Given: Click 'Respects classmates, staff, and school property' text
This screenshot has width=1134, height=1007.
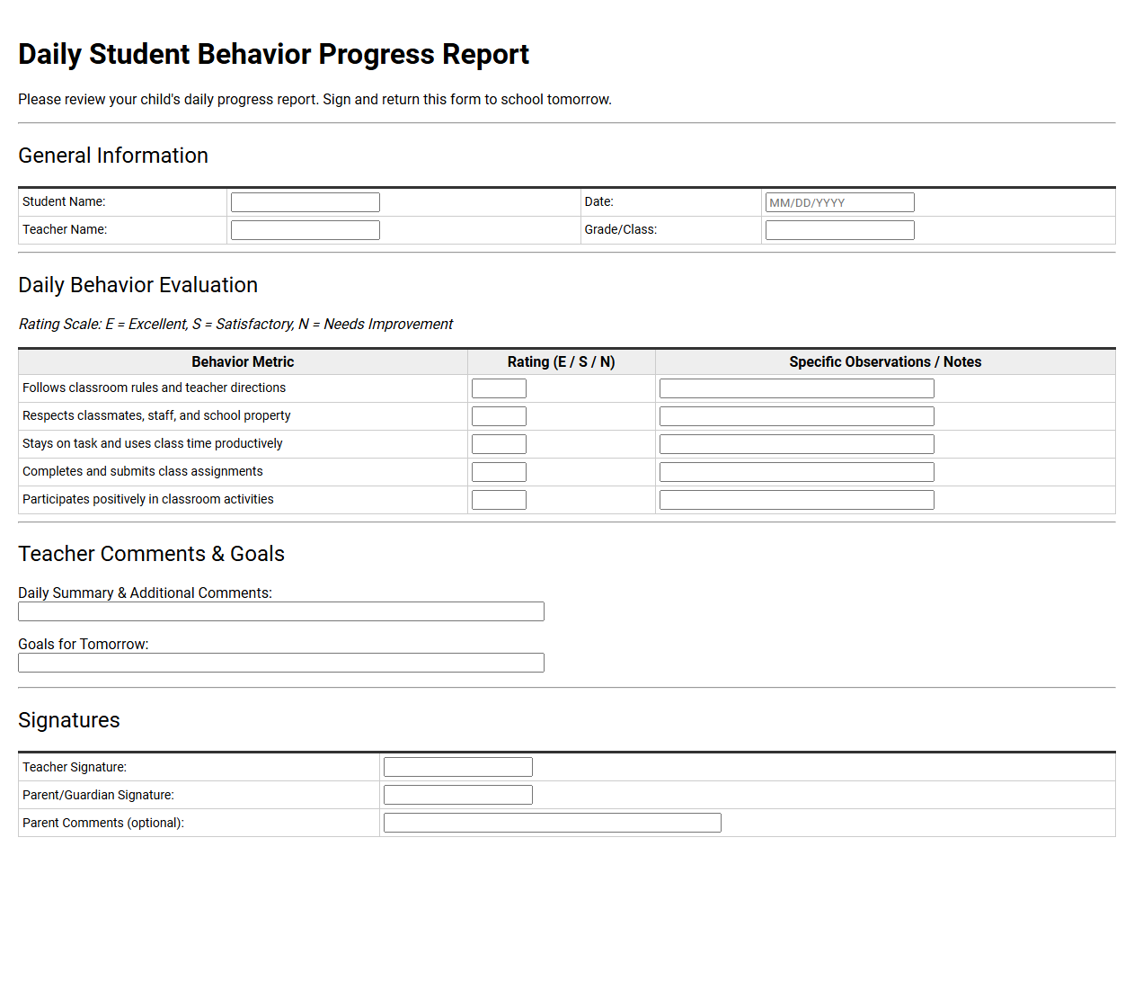Looking at the screenshot, I should pos(156,415).
